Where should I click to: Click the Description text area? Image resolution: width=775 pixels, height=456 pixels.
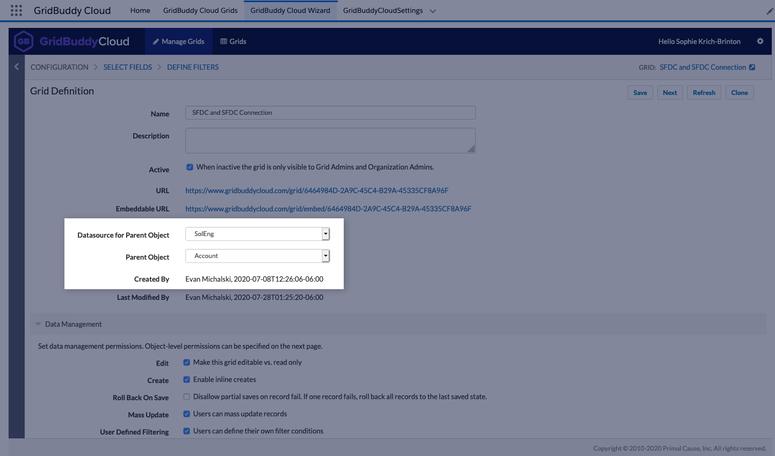pos(330,141)
